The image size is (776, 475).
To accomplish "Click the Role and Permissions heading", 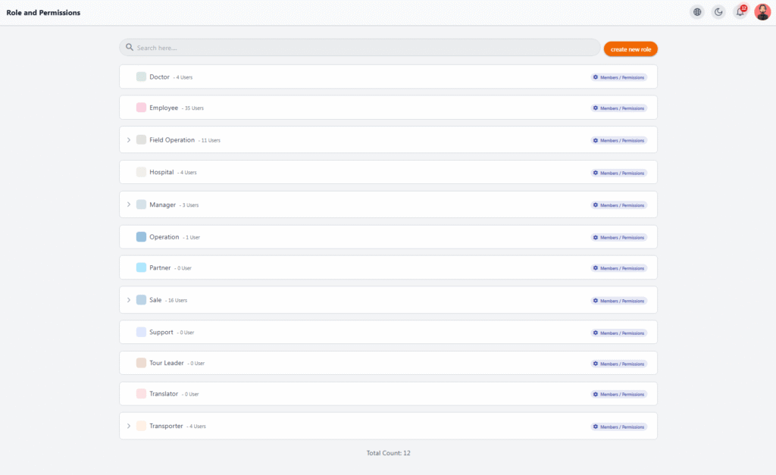I will tap(43, 12).
